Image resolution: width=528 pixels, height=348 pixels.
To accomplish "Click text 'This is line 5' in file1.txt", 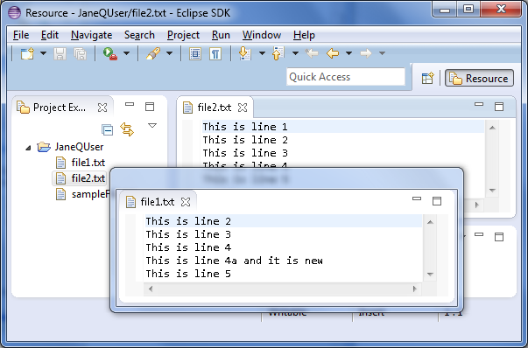I will [188, 274].
